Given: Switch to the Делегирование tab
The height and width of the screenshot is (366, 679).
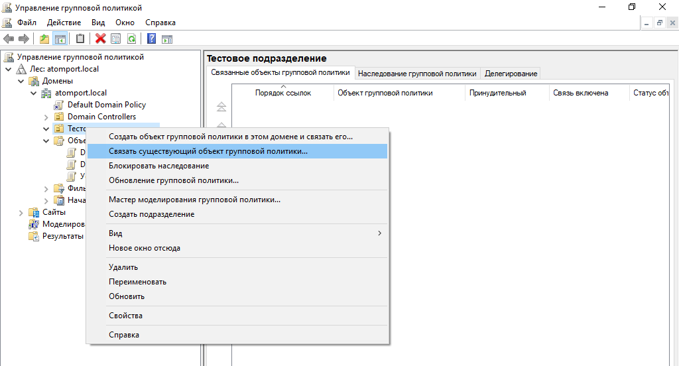Looking at the screenshot, I should click(511, 74).
